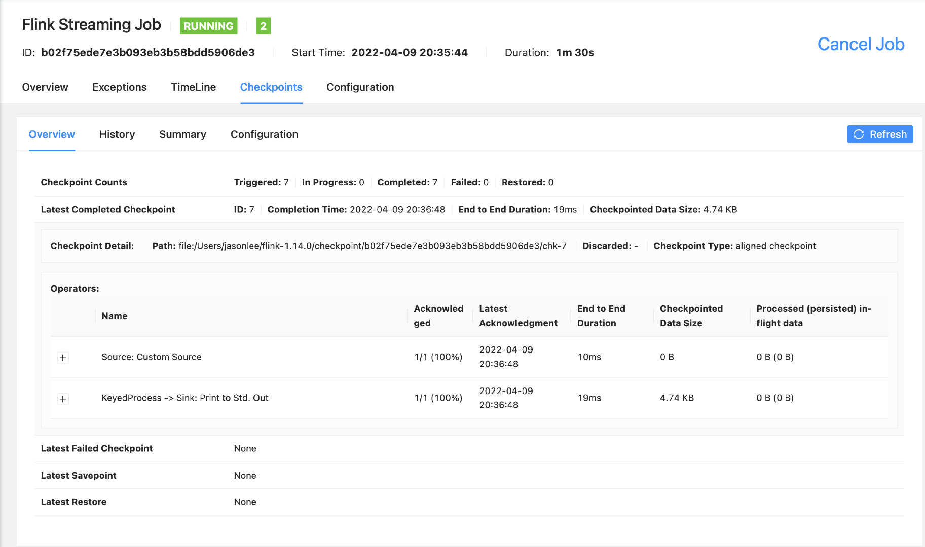Screen dimensions: 925x547
Task: Click 1/1 (100%) in Custom Source row
Action: pyautogui.click(x=438, y=357)
